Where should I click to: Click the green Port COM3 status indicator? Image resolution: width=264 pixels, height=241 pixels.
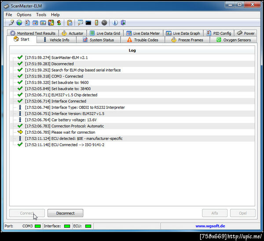(38, 226)
